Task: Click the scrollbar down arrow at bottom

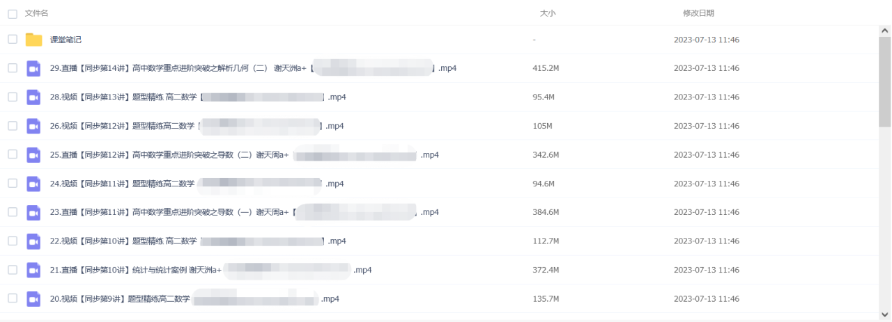Action: click(x=884, y=313)
